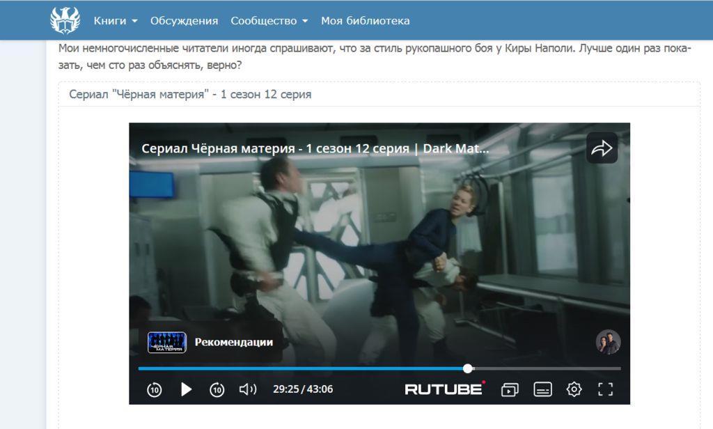
Task: Open player settings gear
Action: pos(574,389)
